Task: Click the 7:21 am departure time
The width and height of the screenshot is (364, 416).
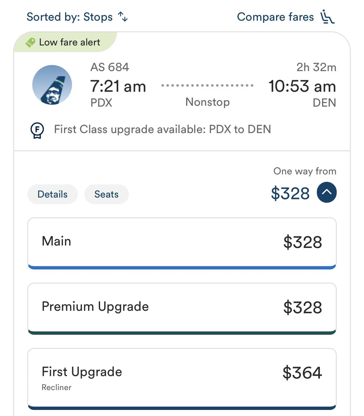Action: [118, 86]
